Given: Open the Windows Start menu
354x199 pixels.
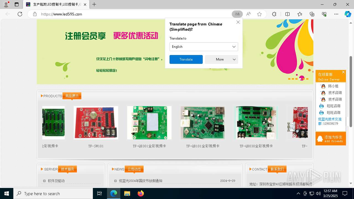Looking at the screenshot, I should click(7, 193).
